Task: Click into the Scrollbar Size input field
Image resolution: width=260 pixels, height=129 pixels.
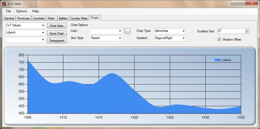Action: point(231,31)
